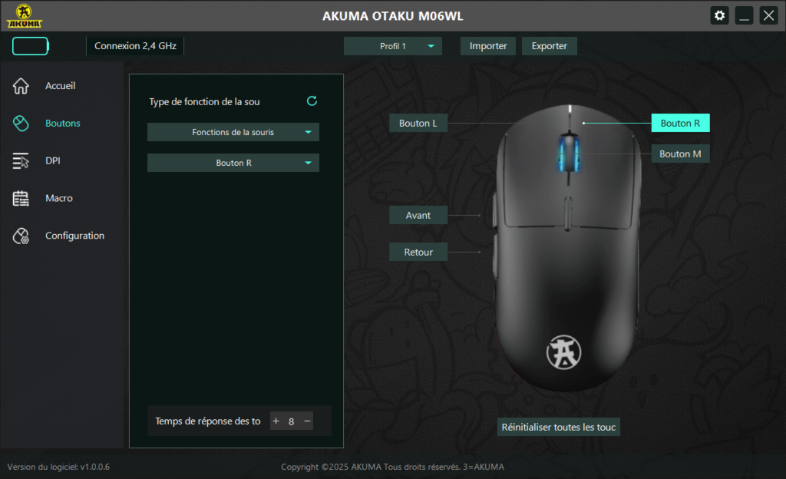Image resolution: width=786 pixels, height=479 pixels.
Task: Click the Accueil home icon
Action: pyautogui.click(x=21, y=86)
